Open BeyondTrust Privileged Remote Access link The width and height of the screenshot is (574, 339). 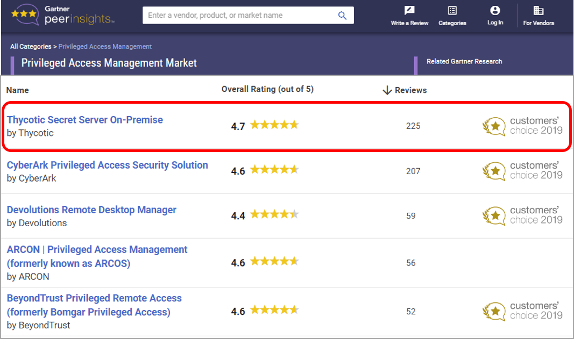tap(94, 305)
